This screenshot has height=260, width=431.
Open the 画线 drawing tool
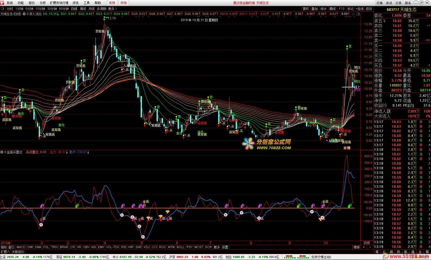point(332,9)
